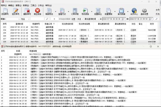Open 会员中心 (member center) icon
The width and height of the screenshot is (161, 107).
tap(134, 12)
